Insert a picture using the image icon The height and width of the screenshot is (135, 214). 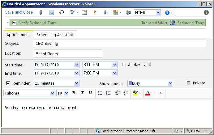[x=51, y=12]
